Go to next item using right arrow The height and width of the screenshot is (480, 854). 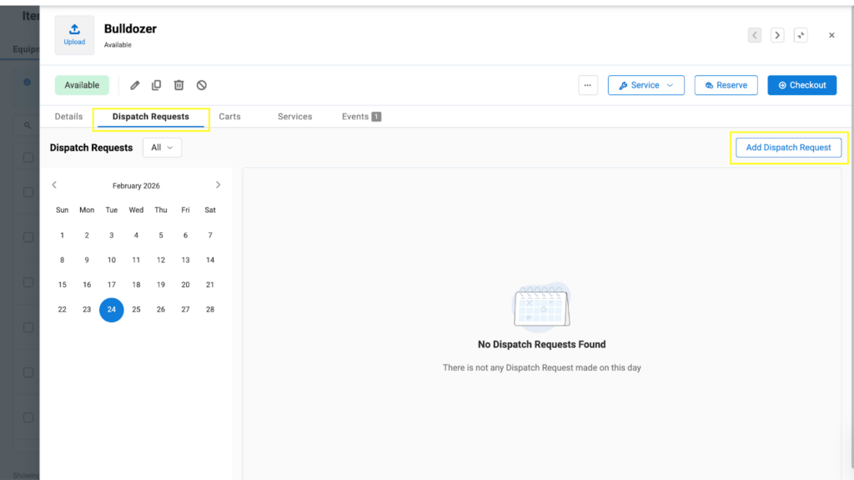[777, 35]
